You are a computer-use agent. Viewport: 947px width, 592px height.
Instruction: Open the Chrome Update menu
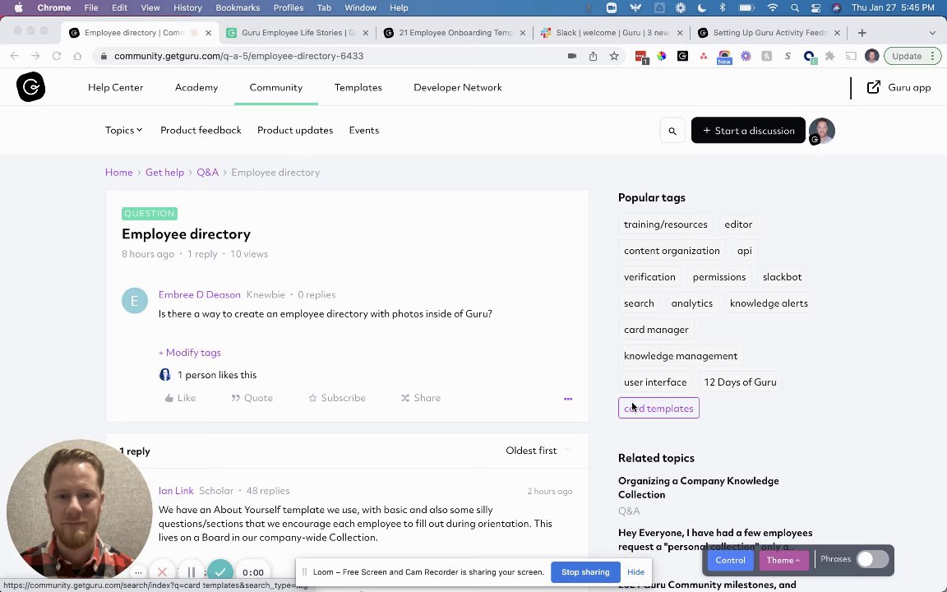pos(912,56)
